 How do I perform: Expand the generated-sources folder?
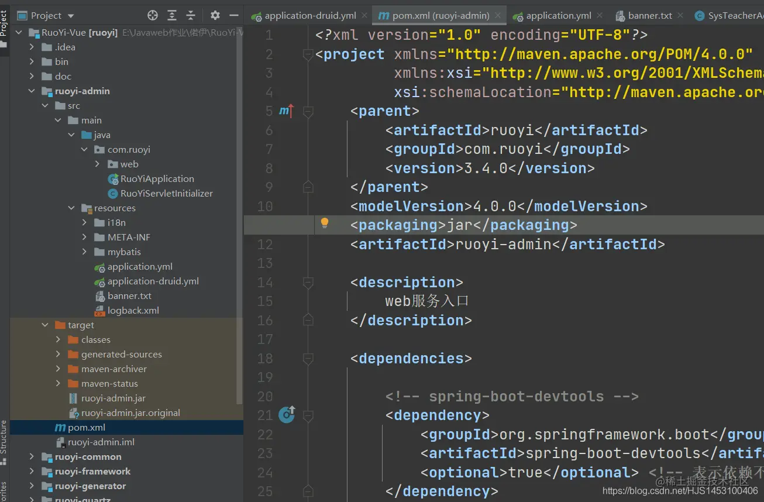(58, 355)
